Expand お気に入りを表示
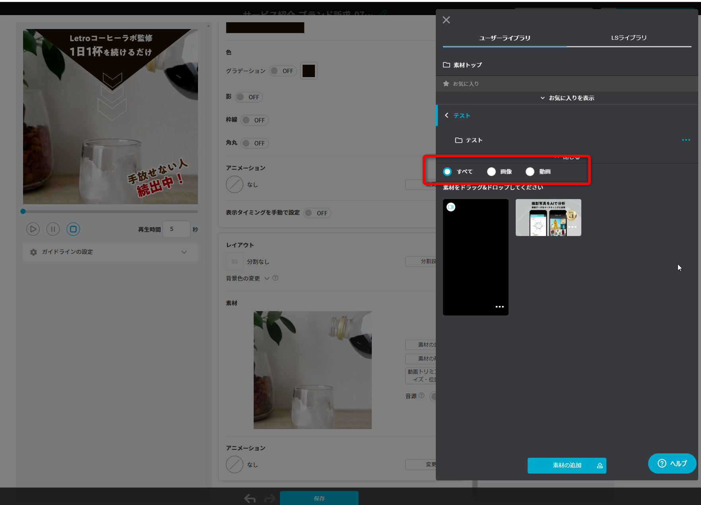The image size is (701, 505). pos(567,98)
